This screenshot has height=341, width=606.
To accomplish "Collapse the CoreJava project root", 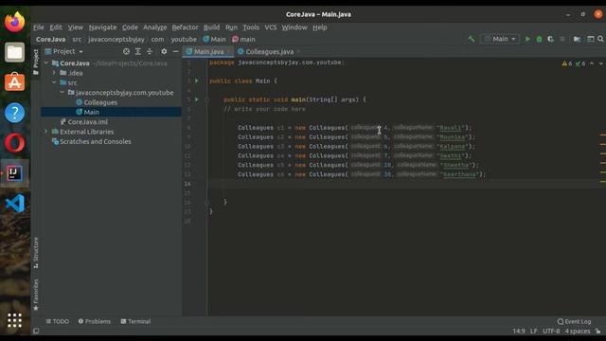I will pyautogui.click(x=46, y=63).
